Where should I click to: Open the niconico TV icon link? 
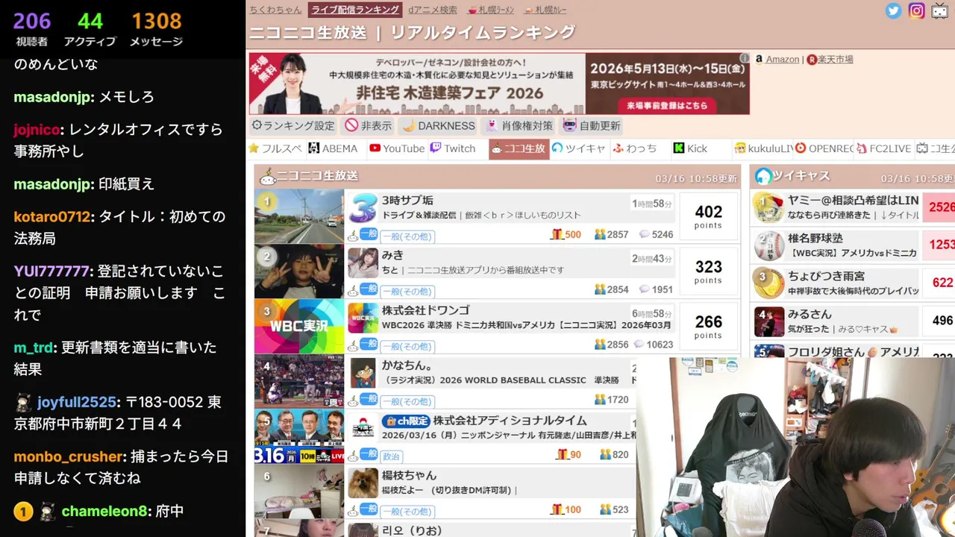tap(939, 10)
